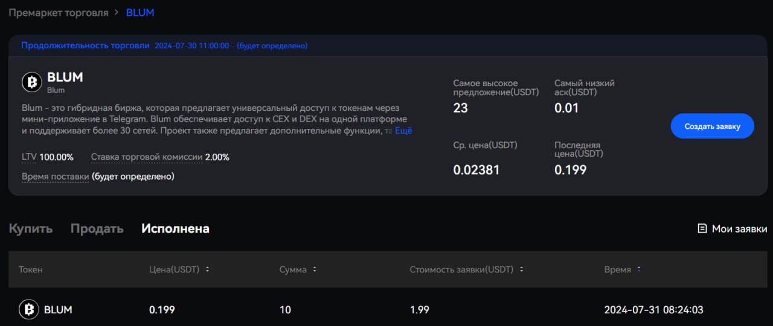773x326 pixels.
Task: Click the document icon beside Мои заявки
Action: (702, 228)
